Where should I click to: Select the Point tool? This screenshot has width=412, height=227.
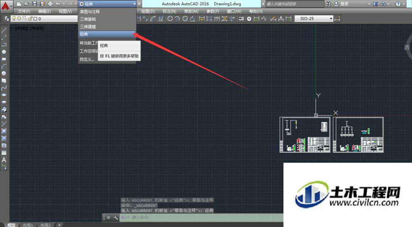[x=4, y=124]
